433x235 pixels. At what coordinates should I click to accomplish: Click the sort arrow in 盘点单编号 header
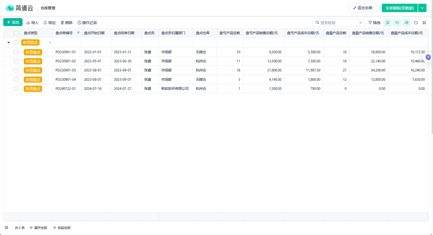78,33
